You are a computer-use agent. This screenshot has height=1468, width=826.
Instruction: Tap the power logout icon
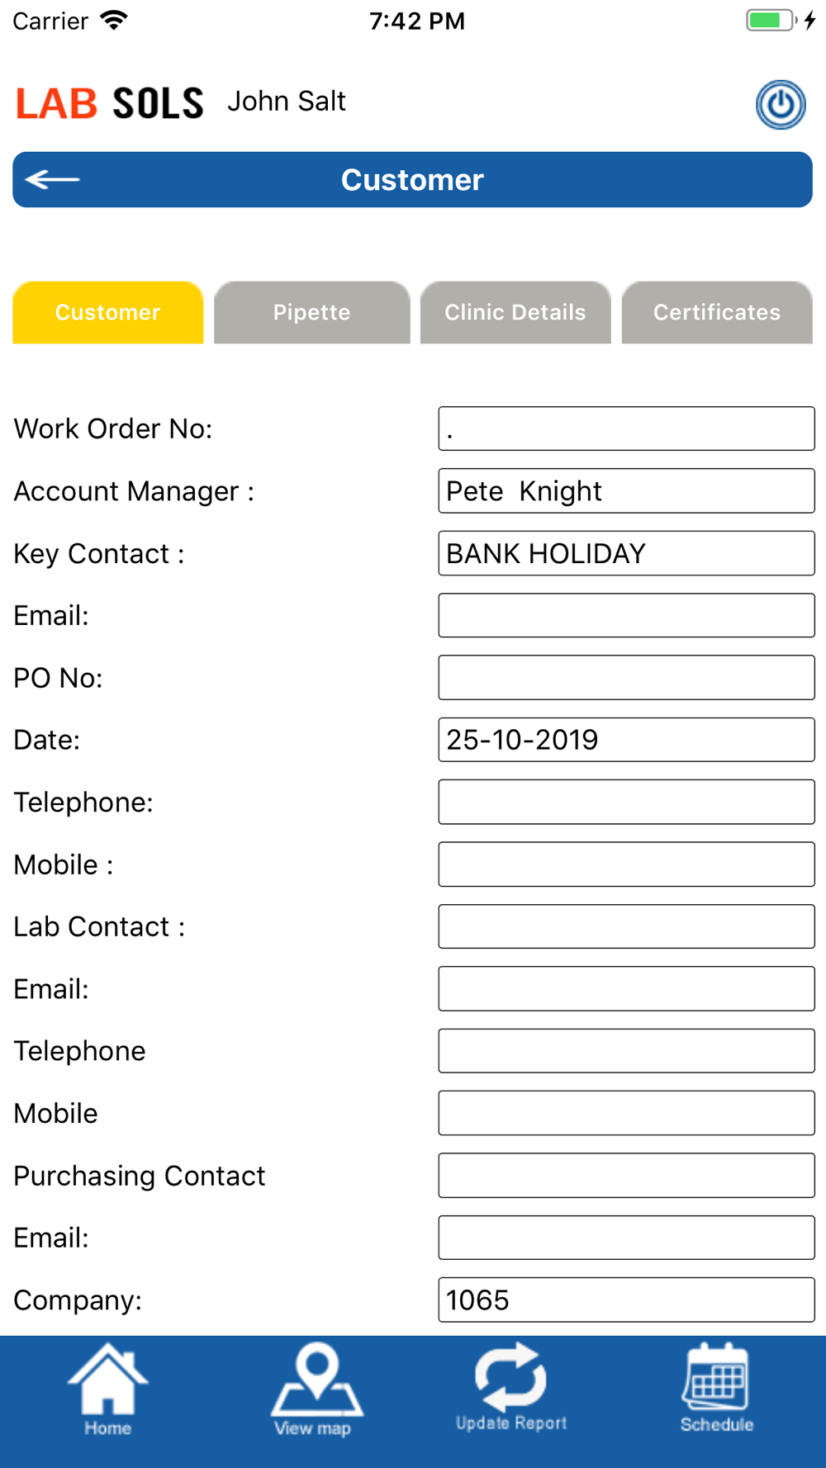(781, 105)
